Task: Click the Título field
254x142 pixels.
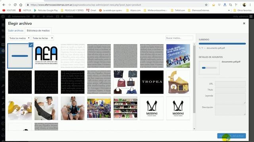Action: tap(230, 90)
